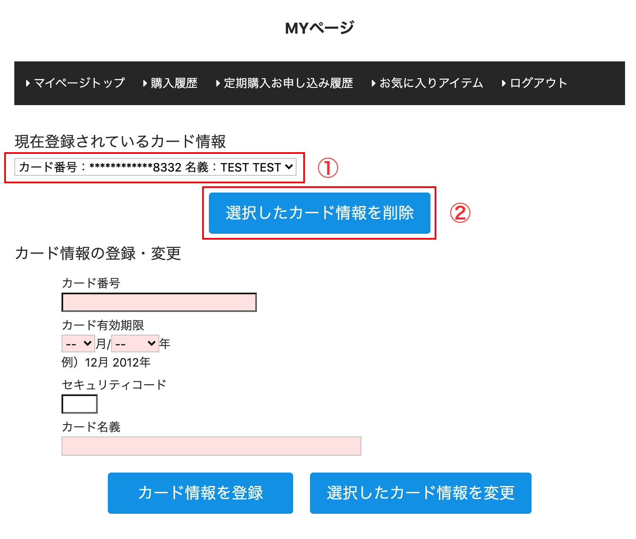Focus the カード名義 text field
636x539 pixels.
[211, 446]
